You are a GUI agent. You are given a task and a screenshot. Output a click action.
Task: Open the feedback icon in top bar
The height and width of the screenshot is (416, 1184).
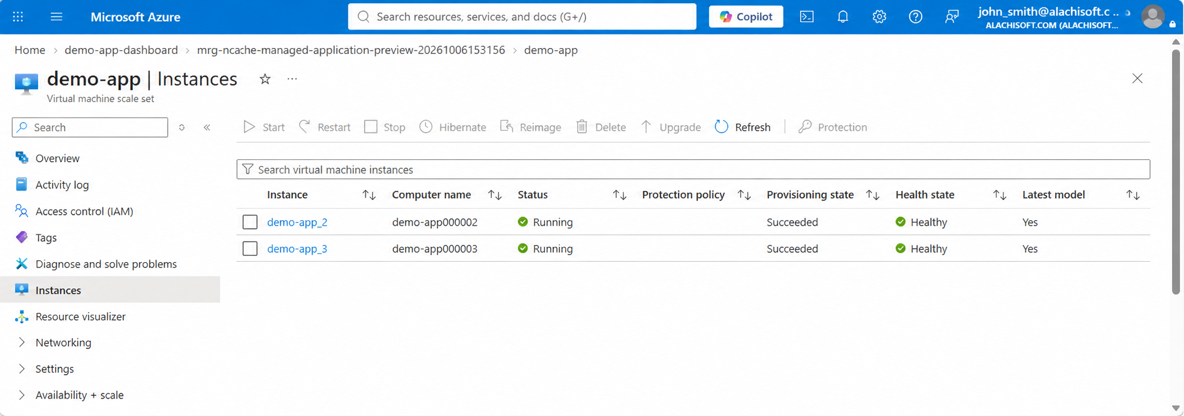[952, 17]
